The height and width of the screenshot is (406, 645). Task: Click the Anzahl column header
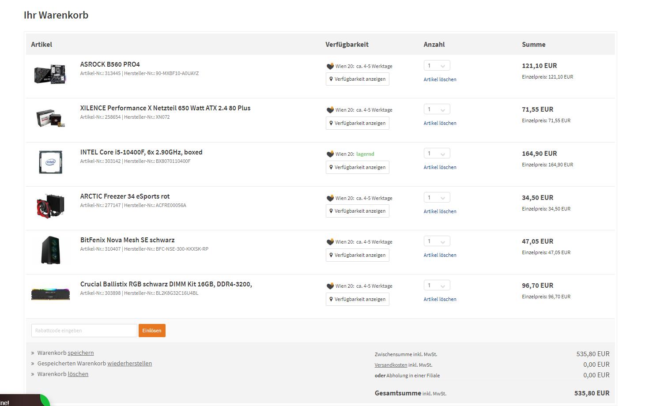434,45
